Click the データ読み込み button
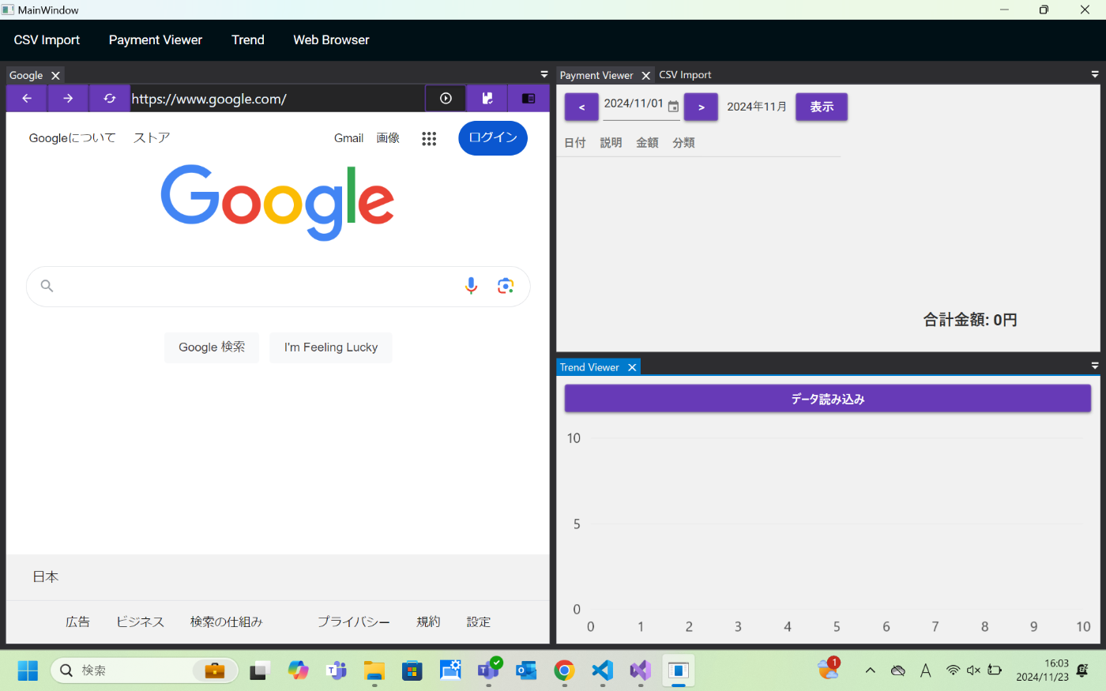 (827, 399)
